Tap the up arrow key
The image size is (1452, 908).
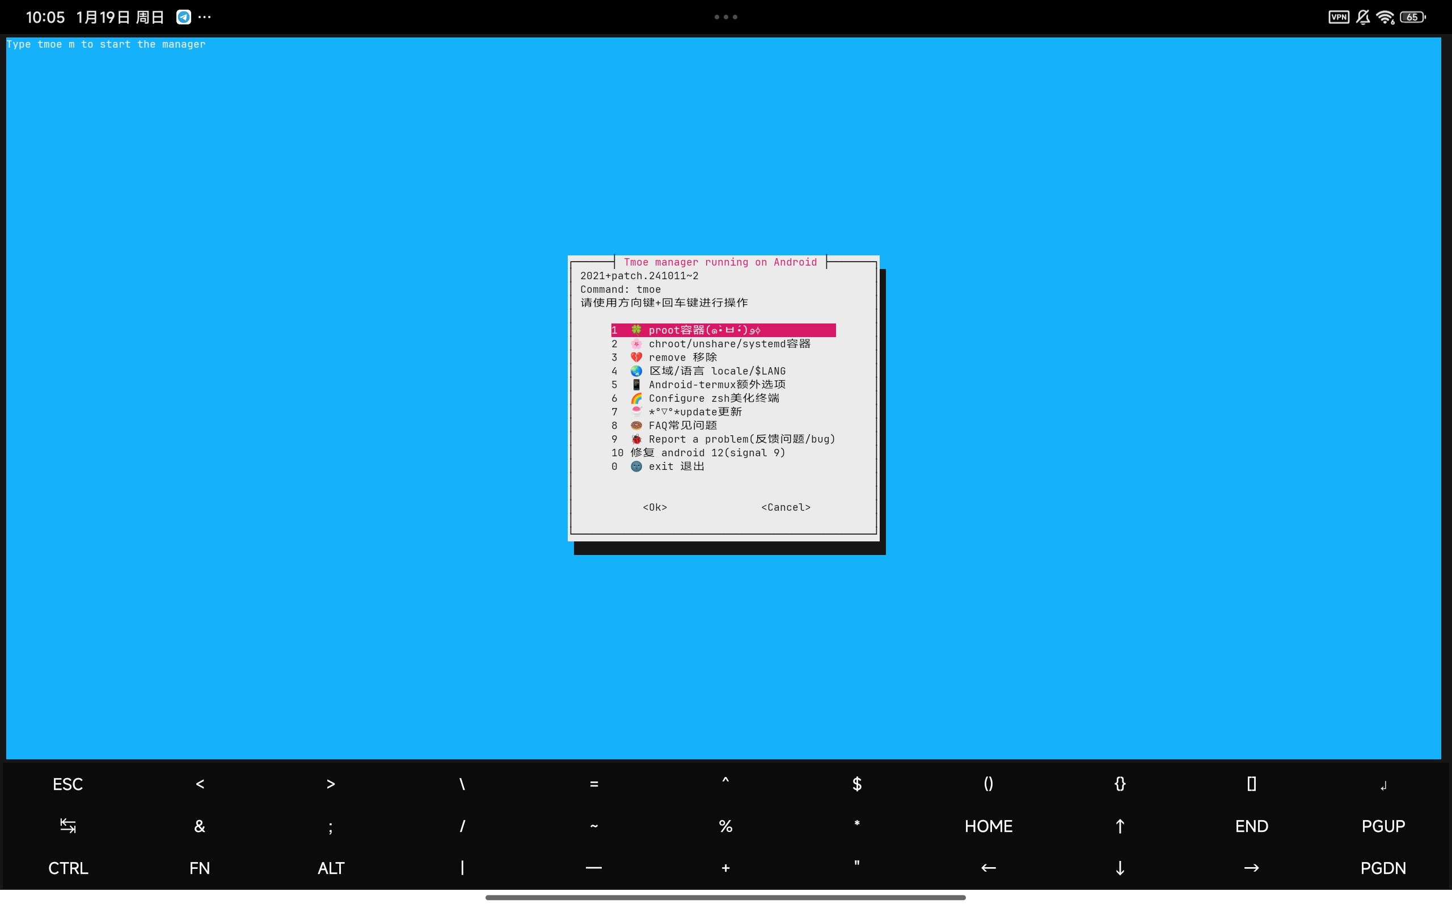click(x=1120, y=826)
